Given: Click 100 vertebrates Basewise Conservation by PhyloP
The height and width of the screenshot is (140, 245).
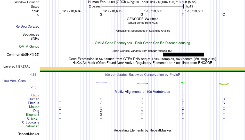Looking at the screenshot, I should pyautogui.click(x=142, y=75).
